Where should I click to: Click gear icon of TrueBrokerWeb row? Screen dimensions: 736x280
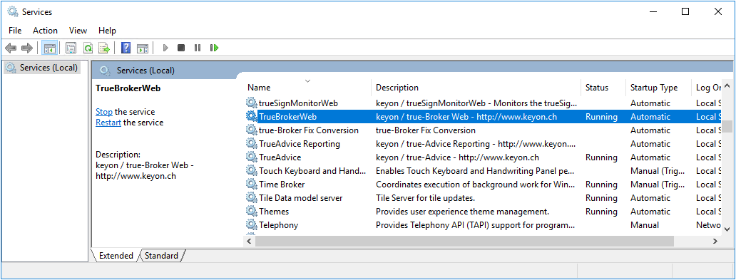pos(252,116)
